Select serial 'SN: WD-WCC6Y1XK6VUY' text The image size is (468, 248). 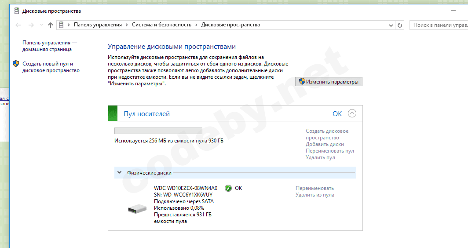point(183,195)
